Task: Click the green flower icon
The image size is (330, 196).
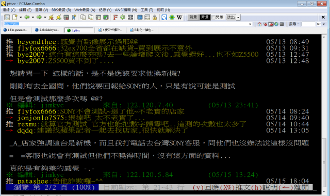Action: click(x=172, y=17)
